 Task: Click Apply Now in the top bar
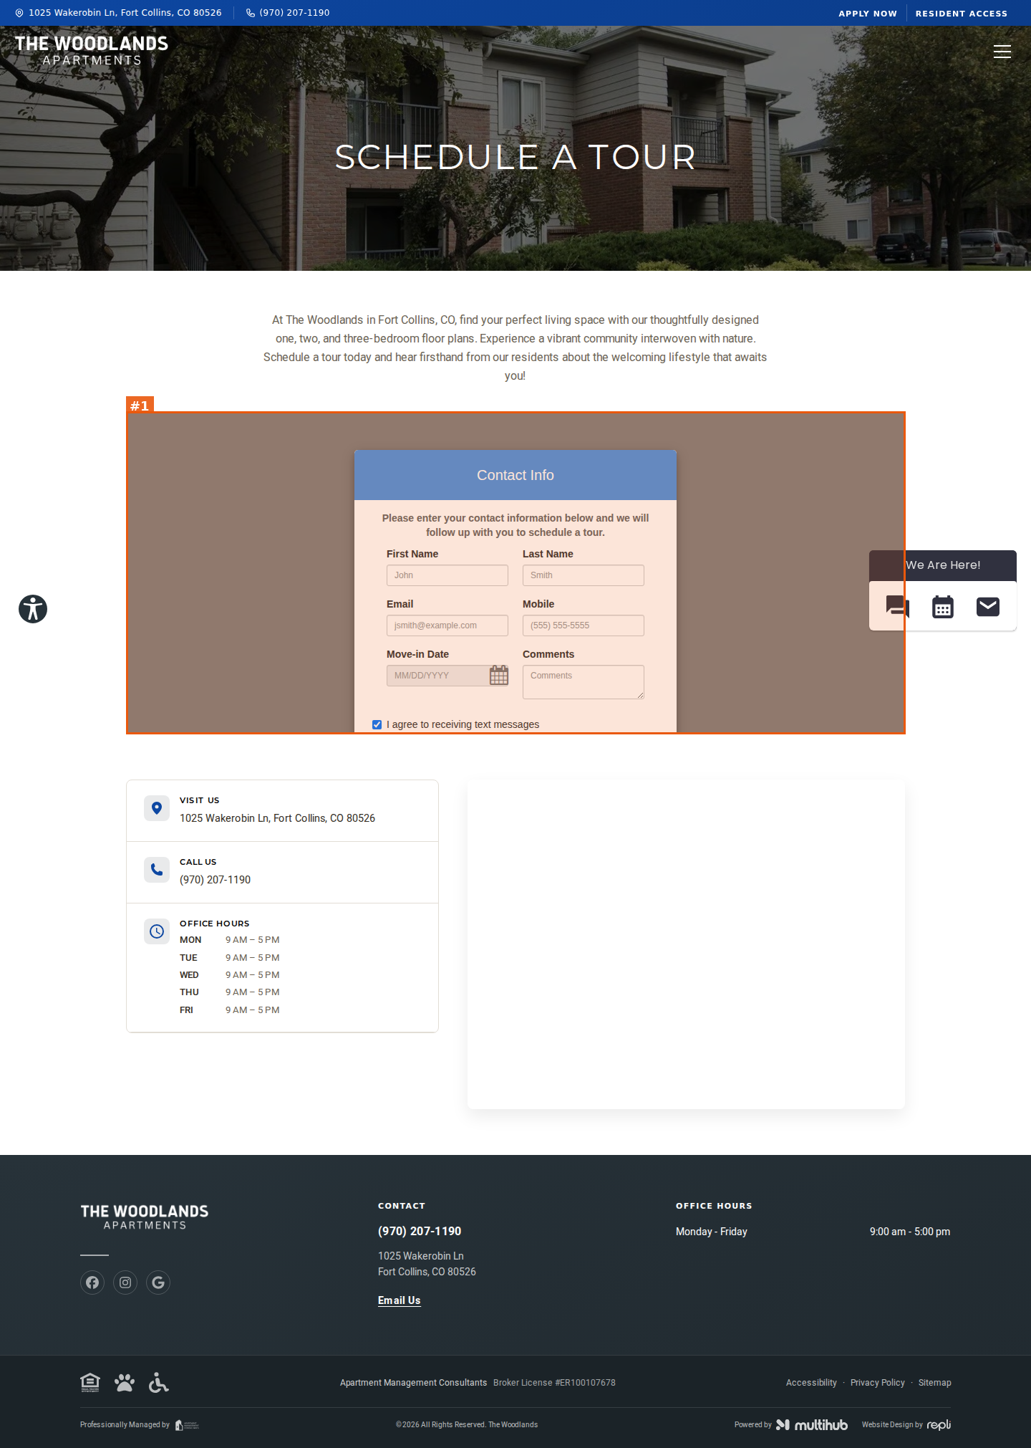click(868, 14)
